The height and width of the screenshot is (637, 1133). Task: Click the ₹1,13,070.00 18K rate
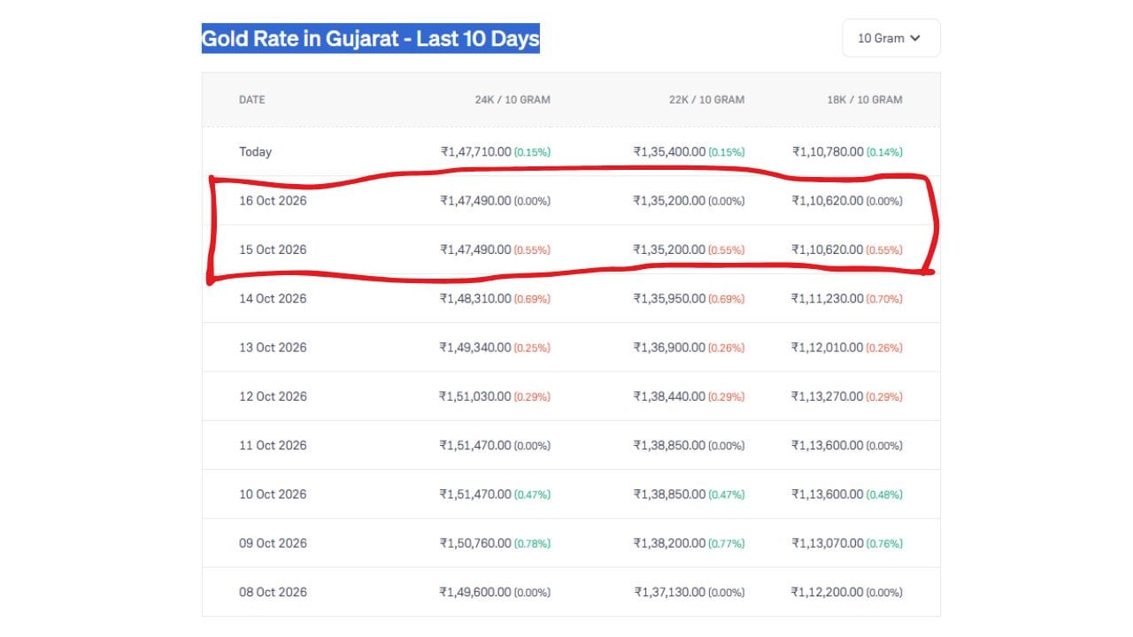point(828,543)
